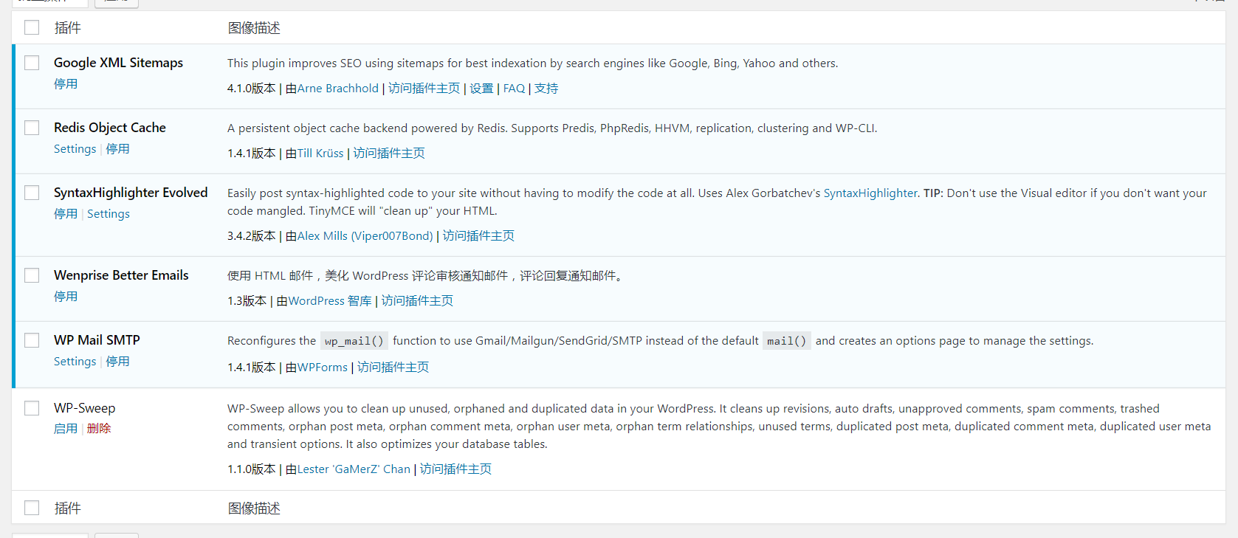Click Lester 'GaMerZ' Chan author link
The image size is (1238, 538).
point(354,469)
